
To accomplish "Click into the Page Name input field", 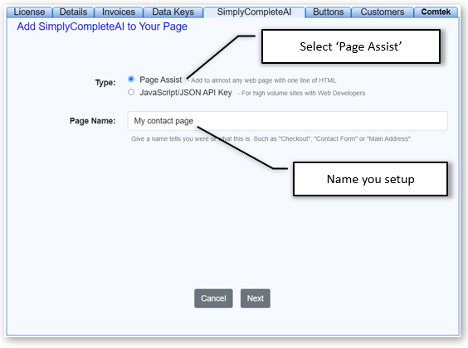I will click(x=288, y=121).
